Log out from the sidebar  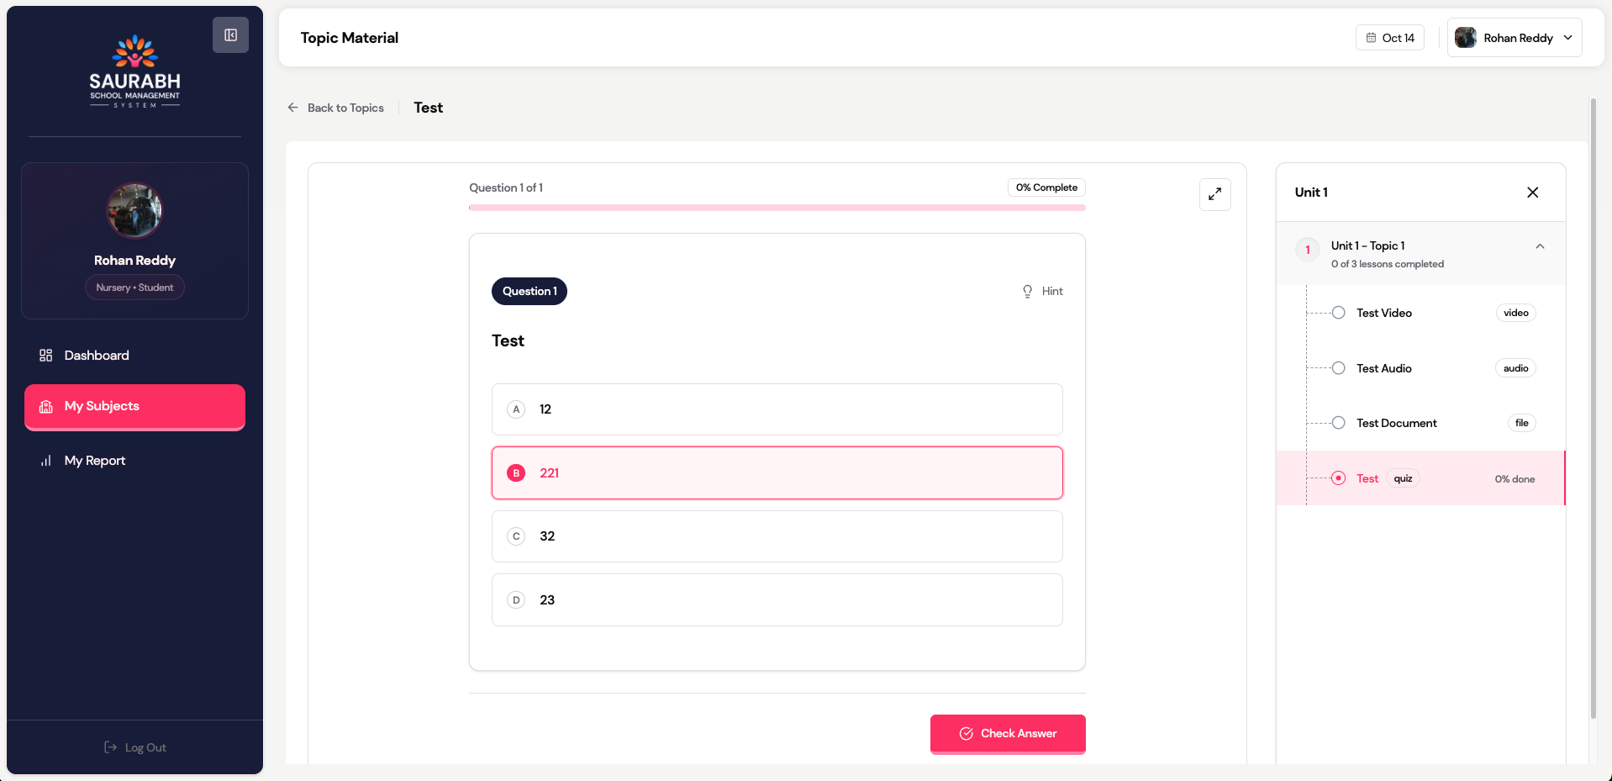tap(134, 747)
